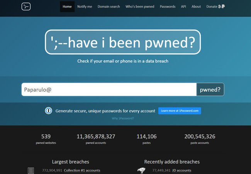The height and width of the screenshot is (174, 251).
Task: Open the Why 1Password? link
Action: (123, 118)
